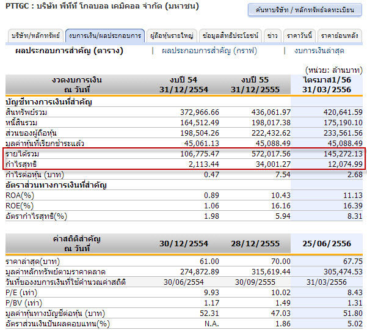
Task: Open the ผลประกอบการสำคัญ (กราฟ) link
Action: click(x=209, y=51)
